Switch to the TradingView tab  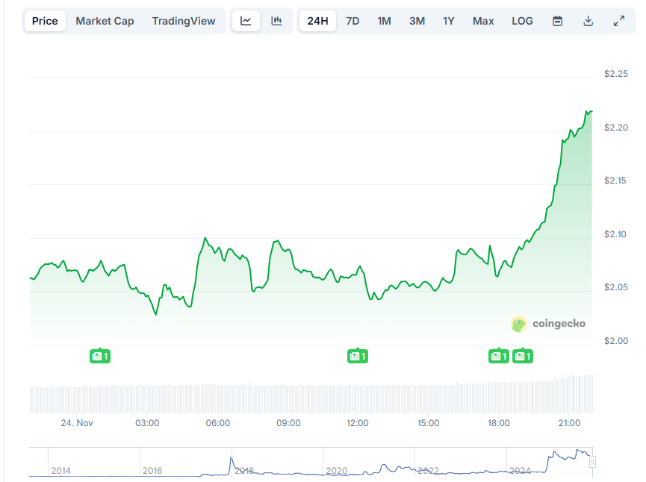pos(184,21)
